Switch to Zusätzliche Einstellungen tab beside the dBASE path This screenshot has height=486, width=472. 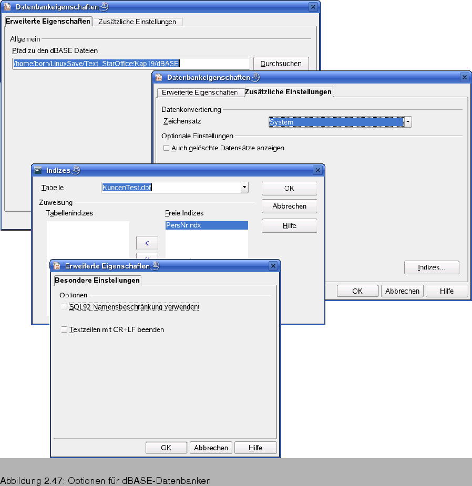(137, 22)
